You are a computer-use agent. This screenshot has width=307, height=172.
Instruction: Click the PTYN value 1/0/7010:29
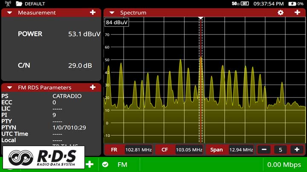(69, 127)
